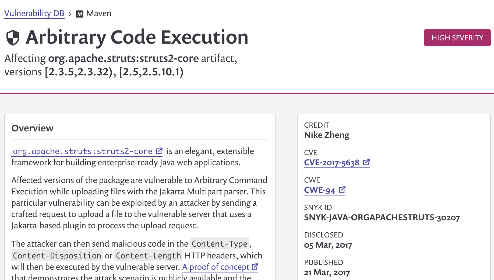
Task: Click the credit name Nike Zheng
Action: tap(327, 135)
